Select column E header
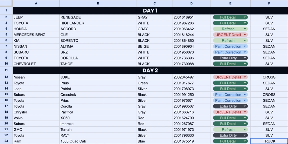The height and width of the screenshot is (144, 288). [230, 3]
